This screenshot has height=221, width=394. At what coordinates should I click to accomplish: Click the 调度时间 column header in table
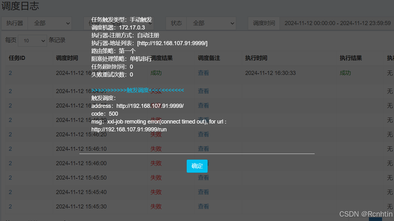coord(67,58)
